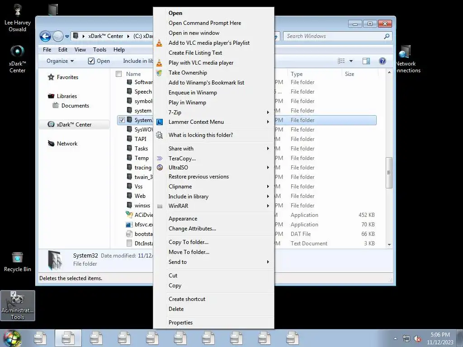Expand the Share with submenu
The width and height of the screenshot is (463, 347).
(219, 148)
